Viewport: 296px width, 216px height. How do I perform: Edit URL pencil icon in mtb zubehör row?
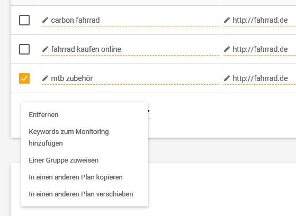227,78
